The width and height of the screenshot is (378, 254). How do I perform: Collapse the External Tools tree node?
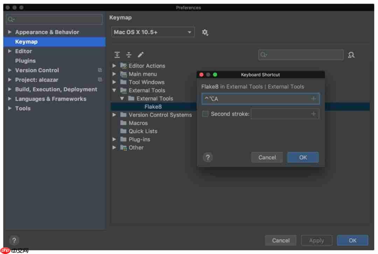(x=114, y=90)
